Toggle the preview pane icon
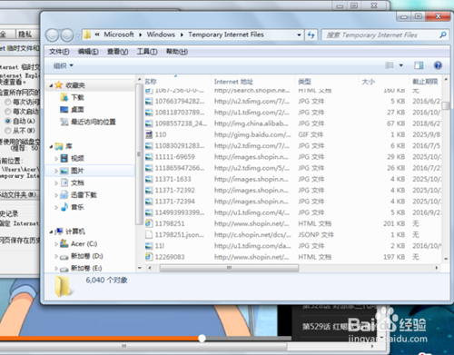Viewport: 454px width, 355px height. (x=419, y=65)
